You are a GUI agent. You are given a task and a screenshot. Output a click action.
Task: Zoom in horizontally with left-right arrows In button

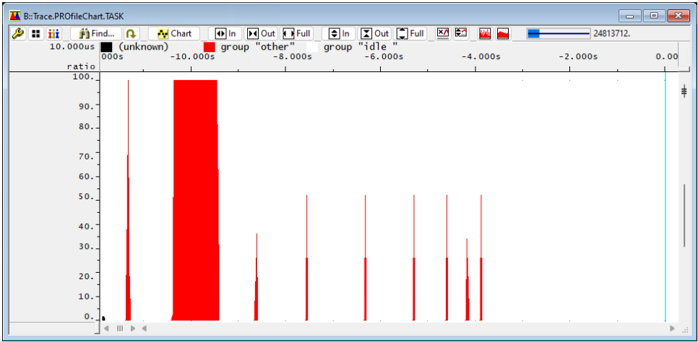226,33
